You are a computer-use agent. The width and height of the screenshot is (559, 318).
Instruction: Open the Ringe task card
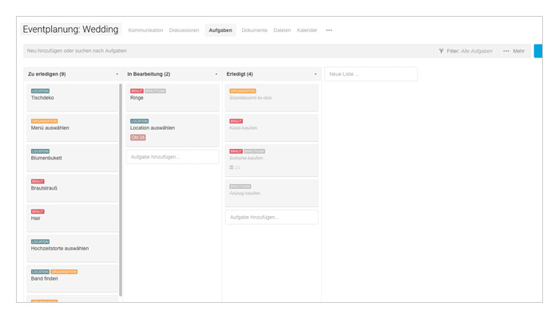click(x=172, y=97)
